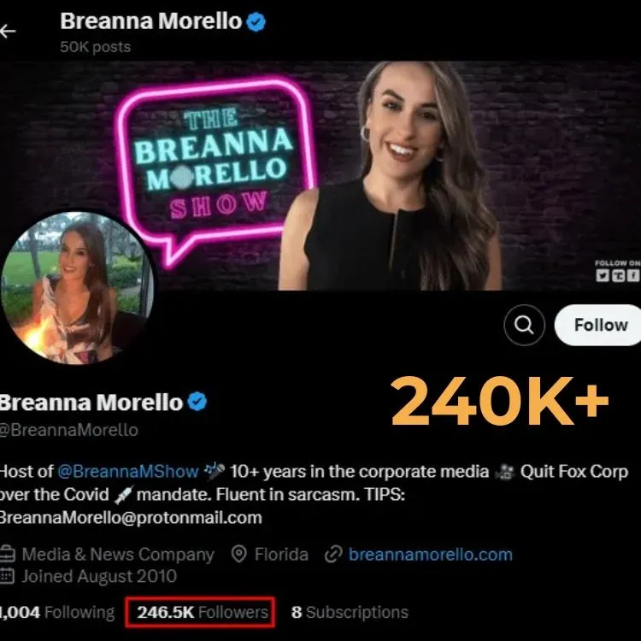Follow Breanna Morello's account

tap(597, 325)
